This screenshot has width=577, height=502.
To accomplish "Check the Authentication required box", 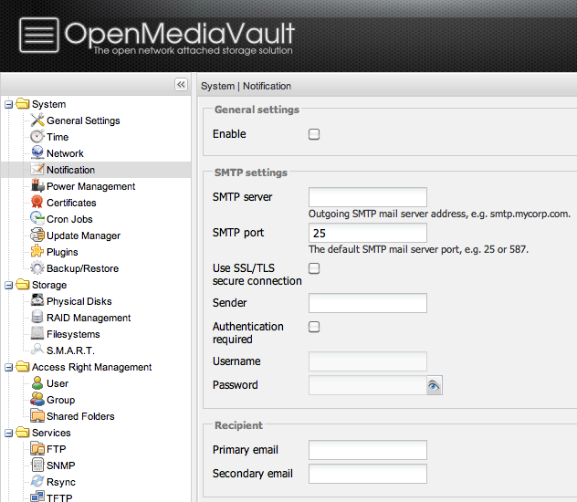I will [314, 327].
